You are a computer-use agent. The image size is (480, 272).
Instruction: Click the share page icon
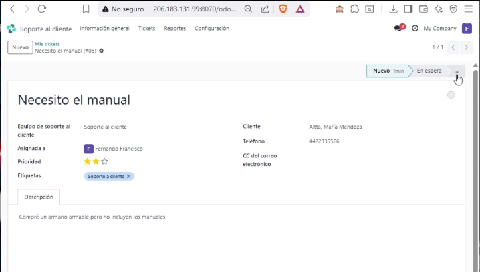265,9
